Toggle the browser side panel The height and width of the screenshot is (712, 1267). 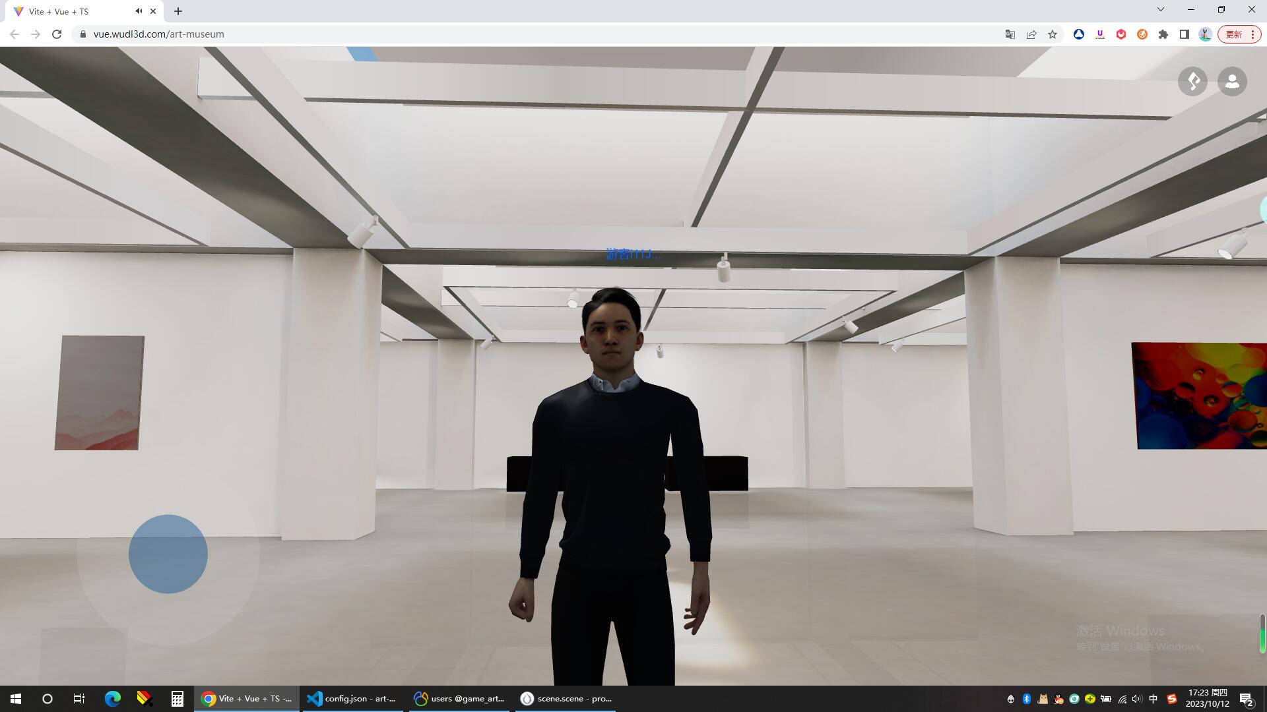1185,34
